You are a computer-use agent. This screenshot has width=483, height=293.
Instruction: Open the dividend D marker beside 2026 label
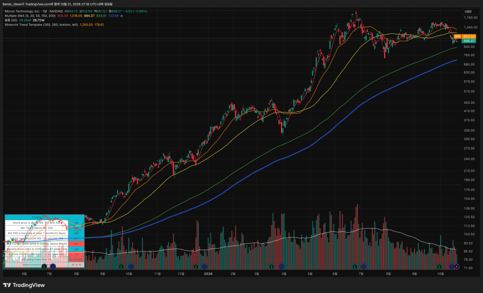pyautogui.click(x=204, y=267)
